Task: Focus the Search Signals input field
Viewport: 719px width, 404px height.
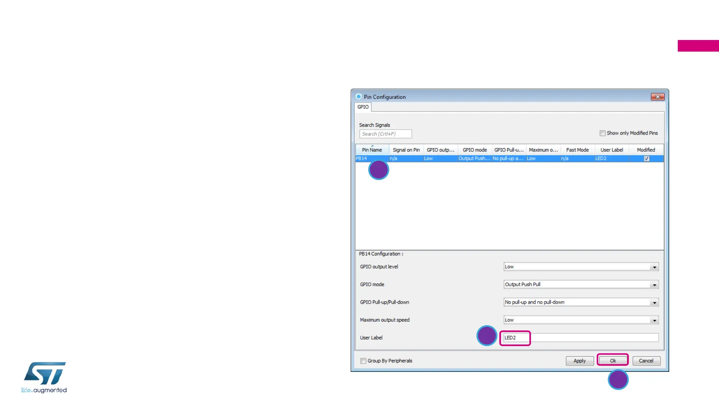Action: coord(386,134)
